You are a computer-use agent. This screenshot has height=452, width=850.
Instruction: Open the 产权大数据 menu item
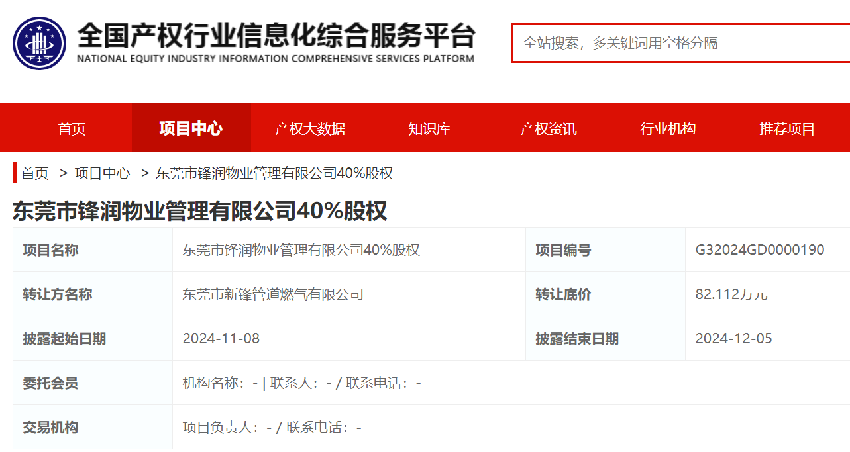click(310, 128)
